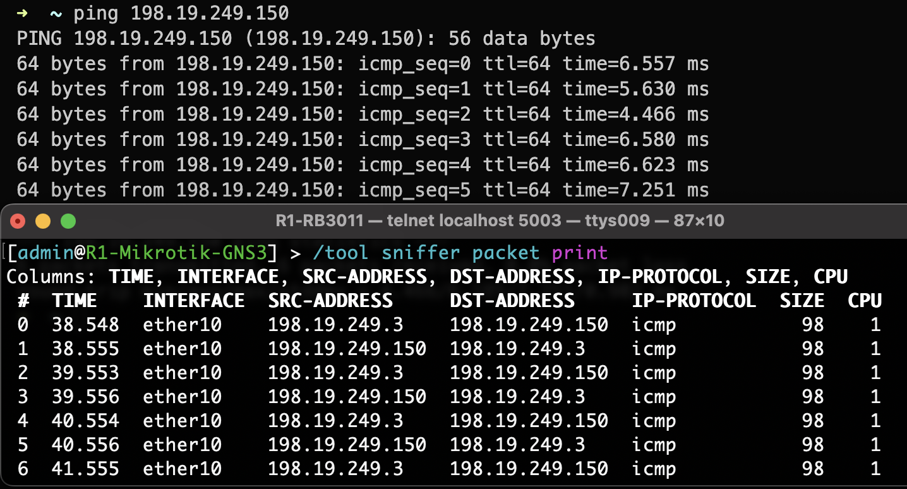Click the DST-ADDRESS column header
Image resolution: width=907 pixels, height=489 pixels.
pos(512,301)
